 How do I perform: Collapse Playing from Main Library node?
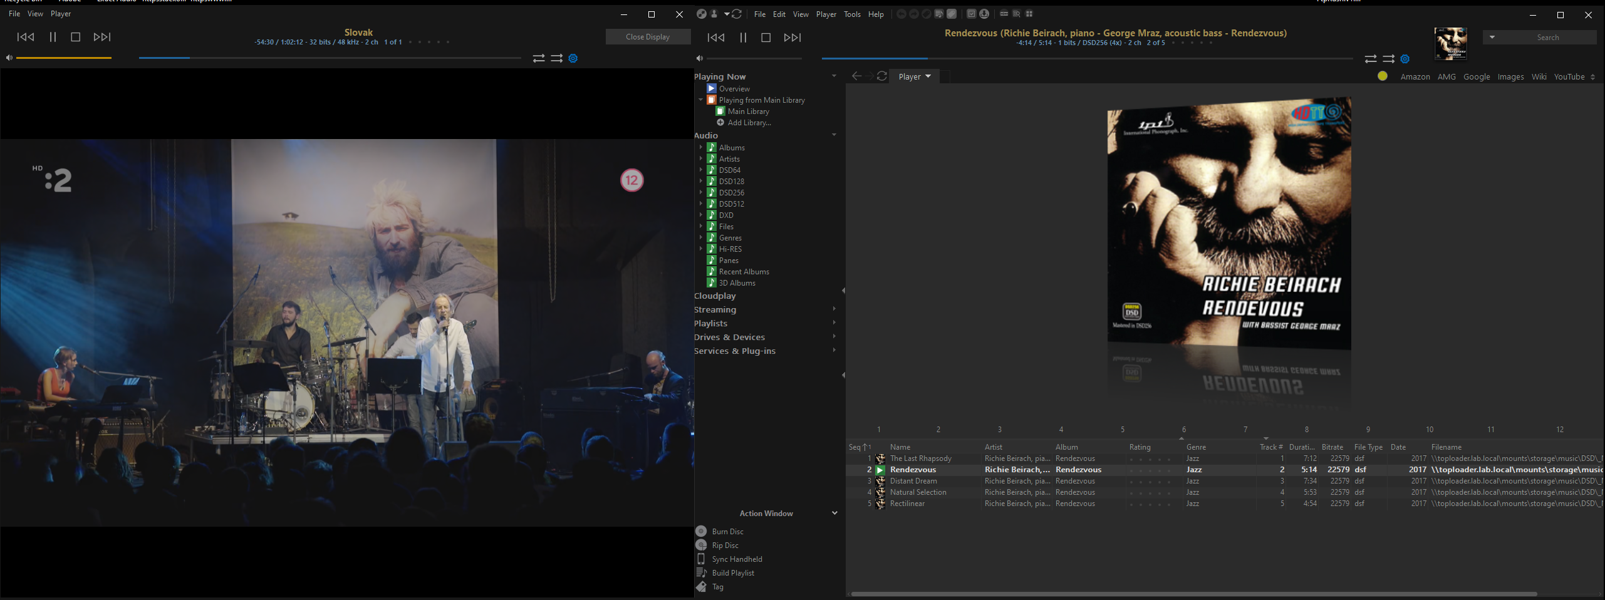coord(701,100)
